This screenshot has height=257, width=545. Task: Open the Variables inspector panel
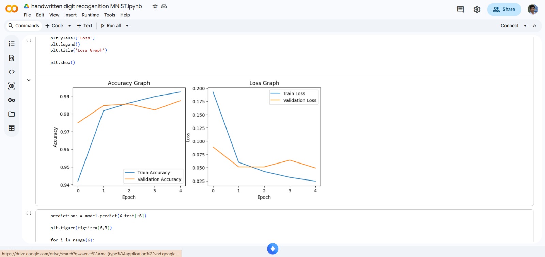pos(12,86)
